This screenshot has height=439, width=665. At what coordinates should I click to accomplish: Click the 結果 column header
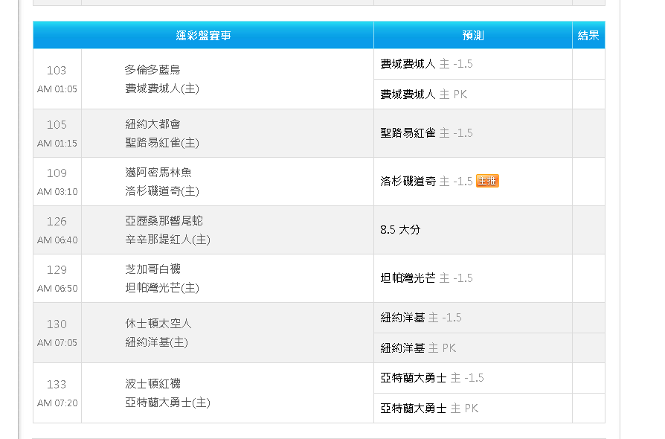point(588,35)
